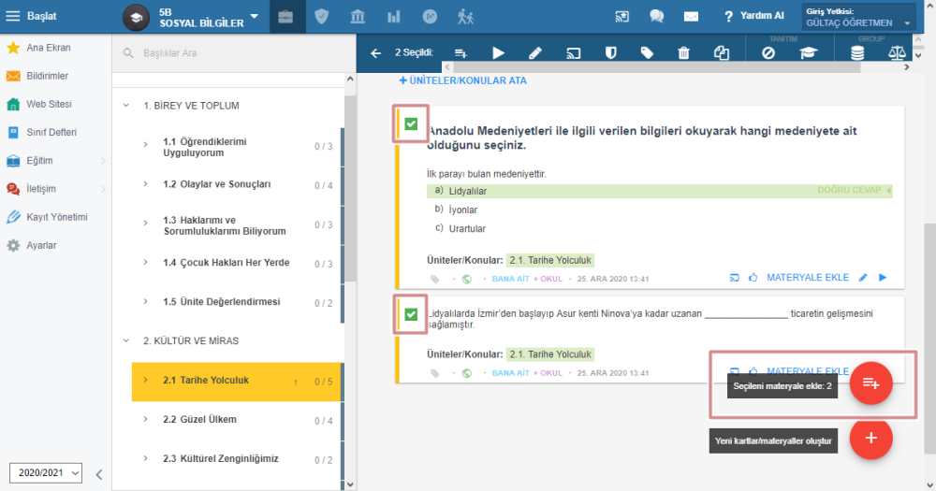Expand 1.4 Çocuk Hakları Her Yerde topic
The height and width of the screenshot is (491, 936).
[x=146, y=263]
